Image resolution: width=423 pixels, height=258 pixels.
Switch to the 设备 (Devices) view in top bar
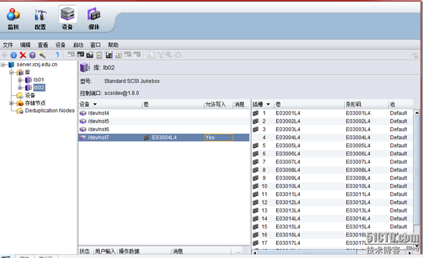pyautogui.click(x=67, y=18)
